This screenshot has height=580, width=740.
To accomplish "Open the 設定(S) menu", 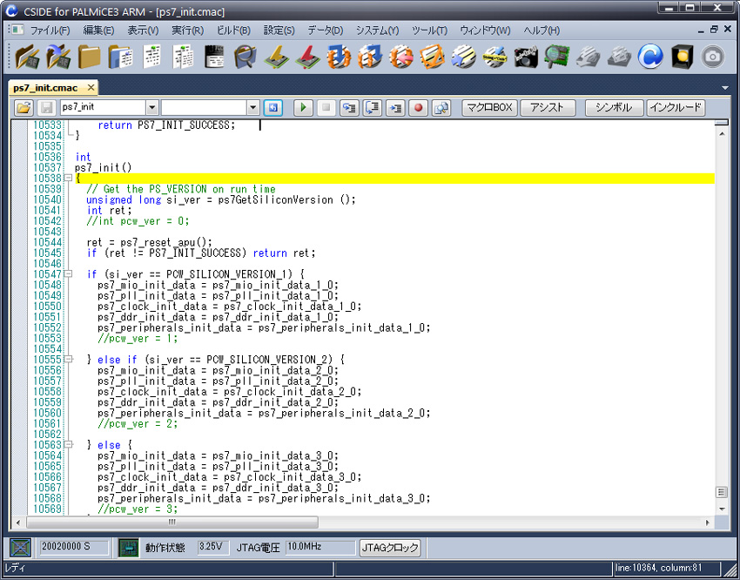I will 279,30.
